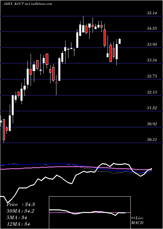Click the 34.55 price level label
163x229 pixels.
click(152, 28)
